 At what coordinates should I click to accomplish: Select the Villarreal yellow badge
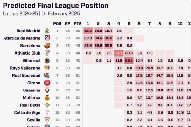tap(47, 61)
